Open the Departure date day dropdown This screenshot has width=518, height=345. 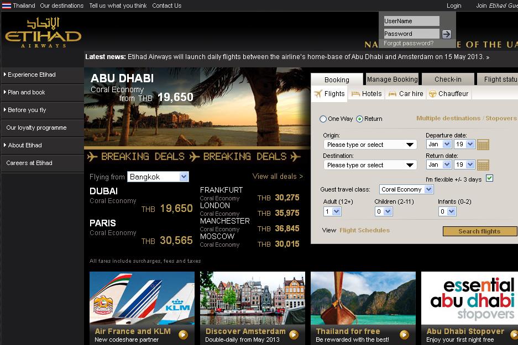pyautogui.click(x=464, y=144)
